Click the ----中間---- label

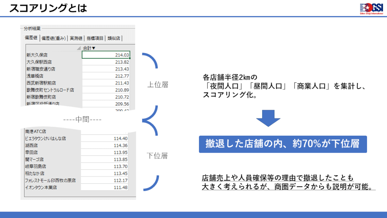click(x=82, y=120)
